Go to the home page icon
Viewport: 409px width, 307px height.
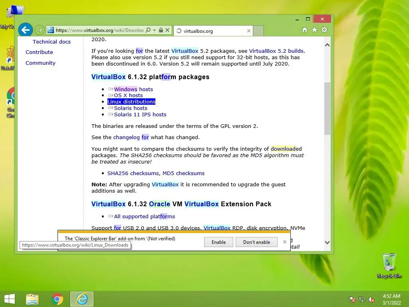click(305, 30)
